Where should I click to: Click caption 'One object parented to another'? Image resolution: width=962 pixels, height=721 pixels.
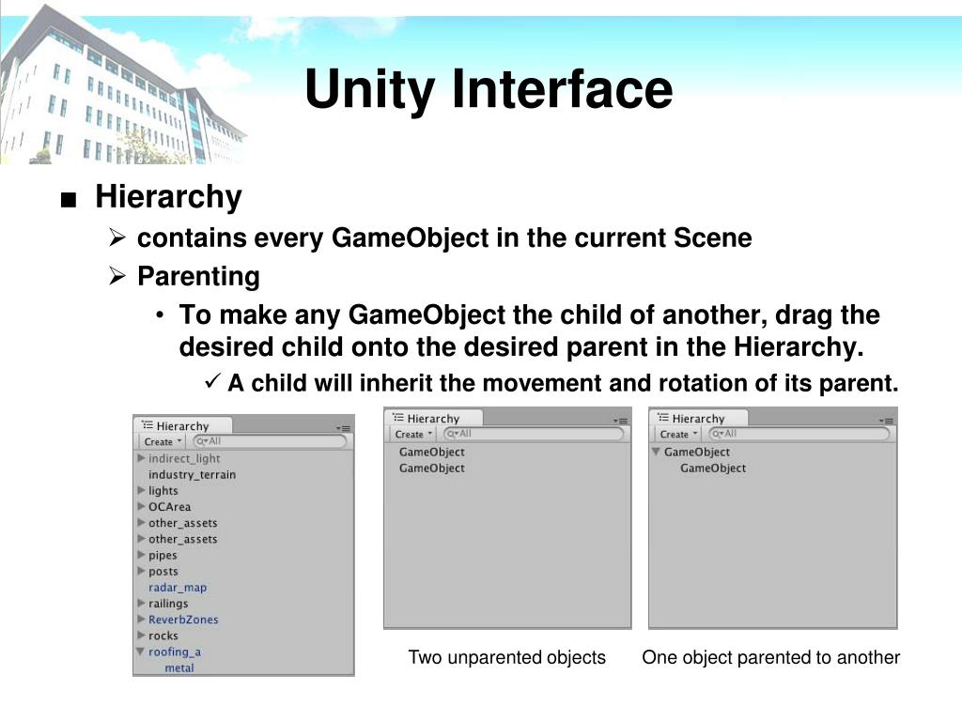pyautogui.click(x=770, y=657)
